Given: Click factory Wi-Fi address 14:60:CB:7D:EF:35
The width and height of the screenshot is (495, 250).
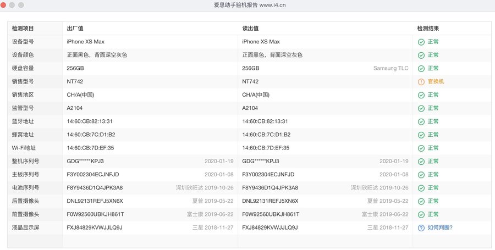Looking at the screenshot, I should [x=90, y=148].
